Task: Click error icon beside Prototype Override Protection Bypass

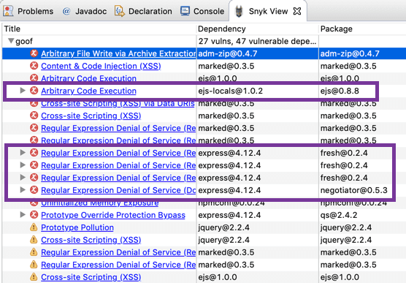Action: pyautogui.click(x=34, y=215)
